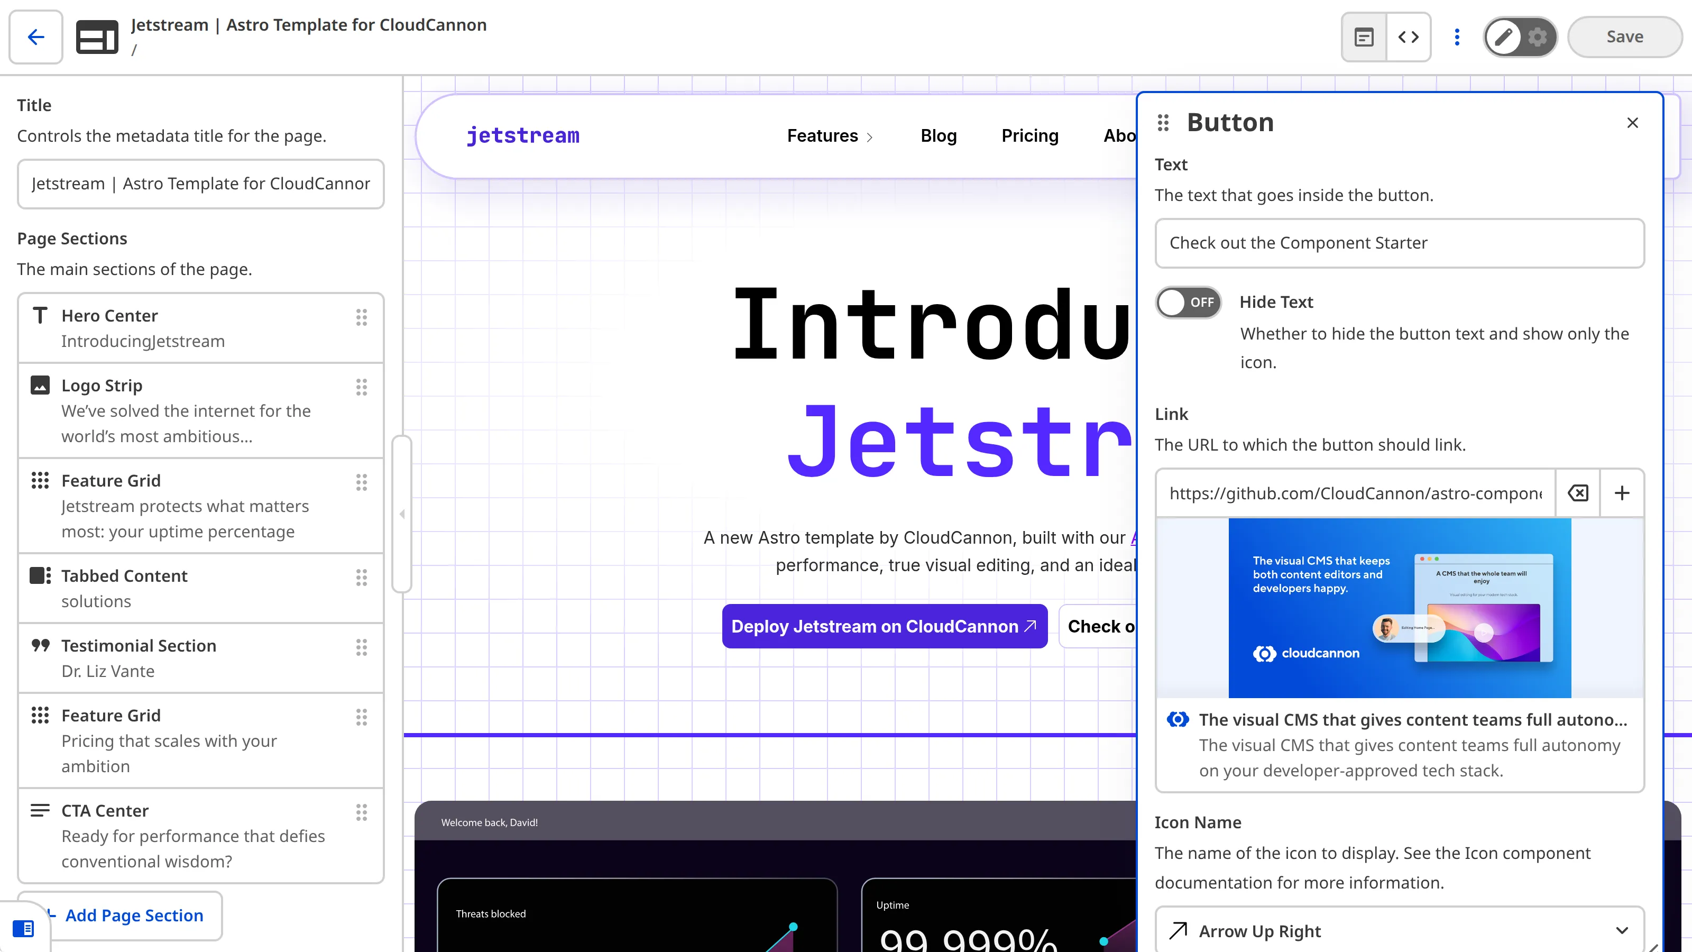Click the Testimonial Section quote icon
The image size is (1692, 952).
[40, 645]
